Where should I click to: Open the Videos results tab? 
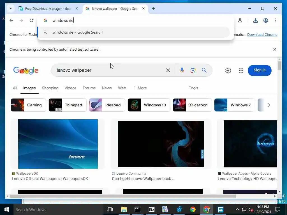[x=70, y=88]
